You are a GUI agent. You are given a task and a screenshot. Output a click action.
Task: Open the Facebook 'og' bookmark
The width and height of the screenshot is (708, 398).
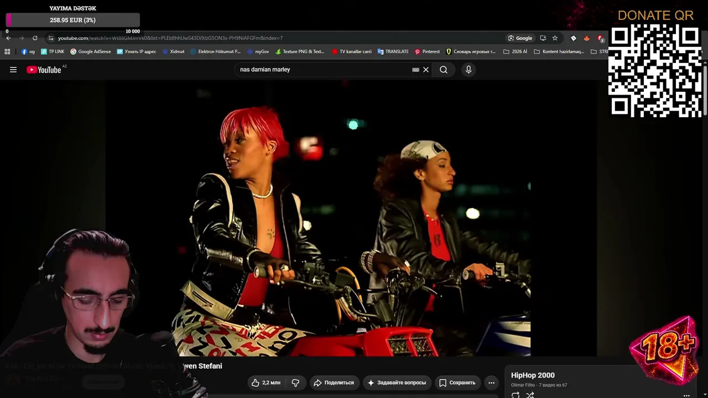(28, 51)
